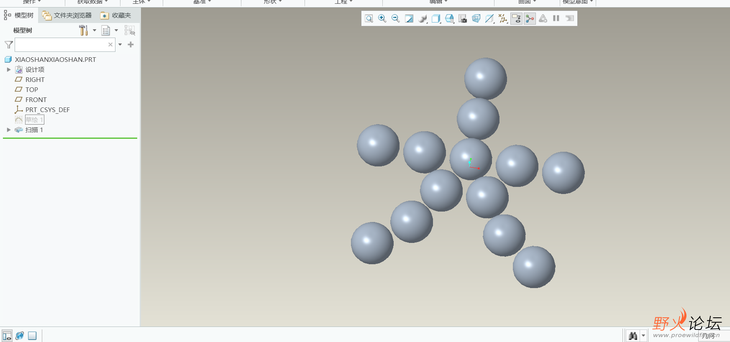The width and height of the screenshot is (730, 342).
Task: Open the View Manager icon
Action: click(463, 18)
